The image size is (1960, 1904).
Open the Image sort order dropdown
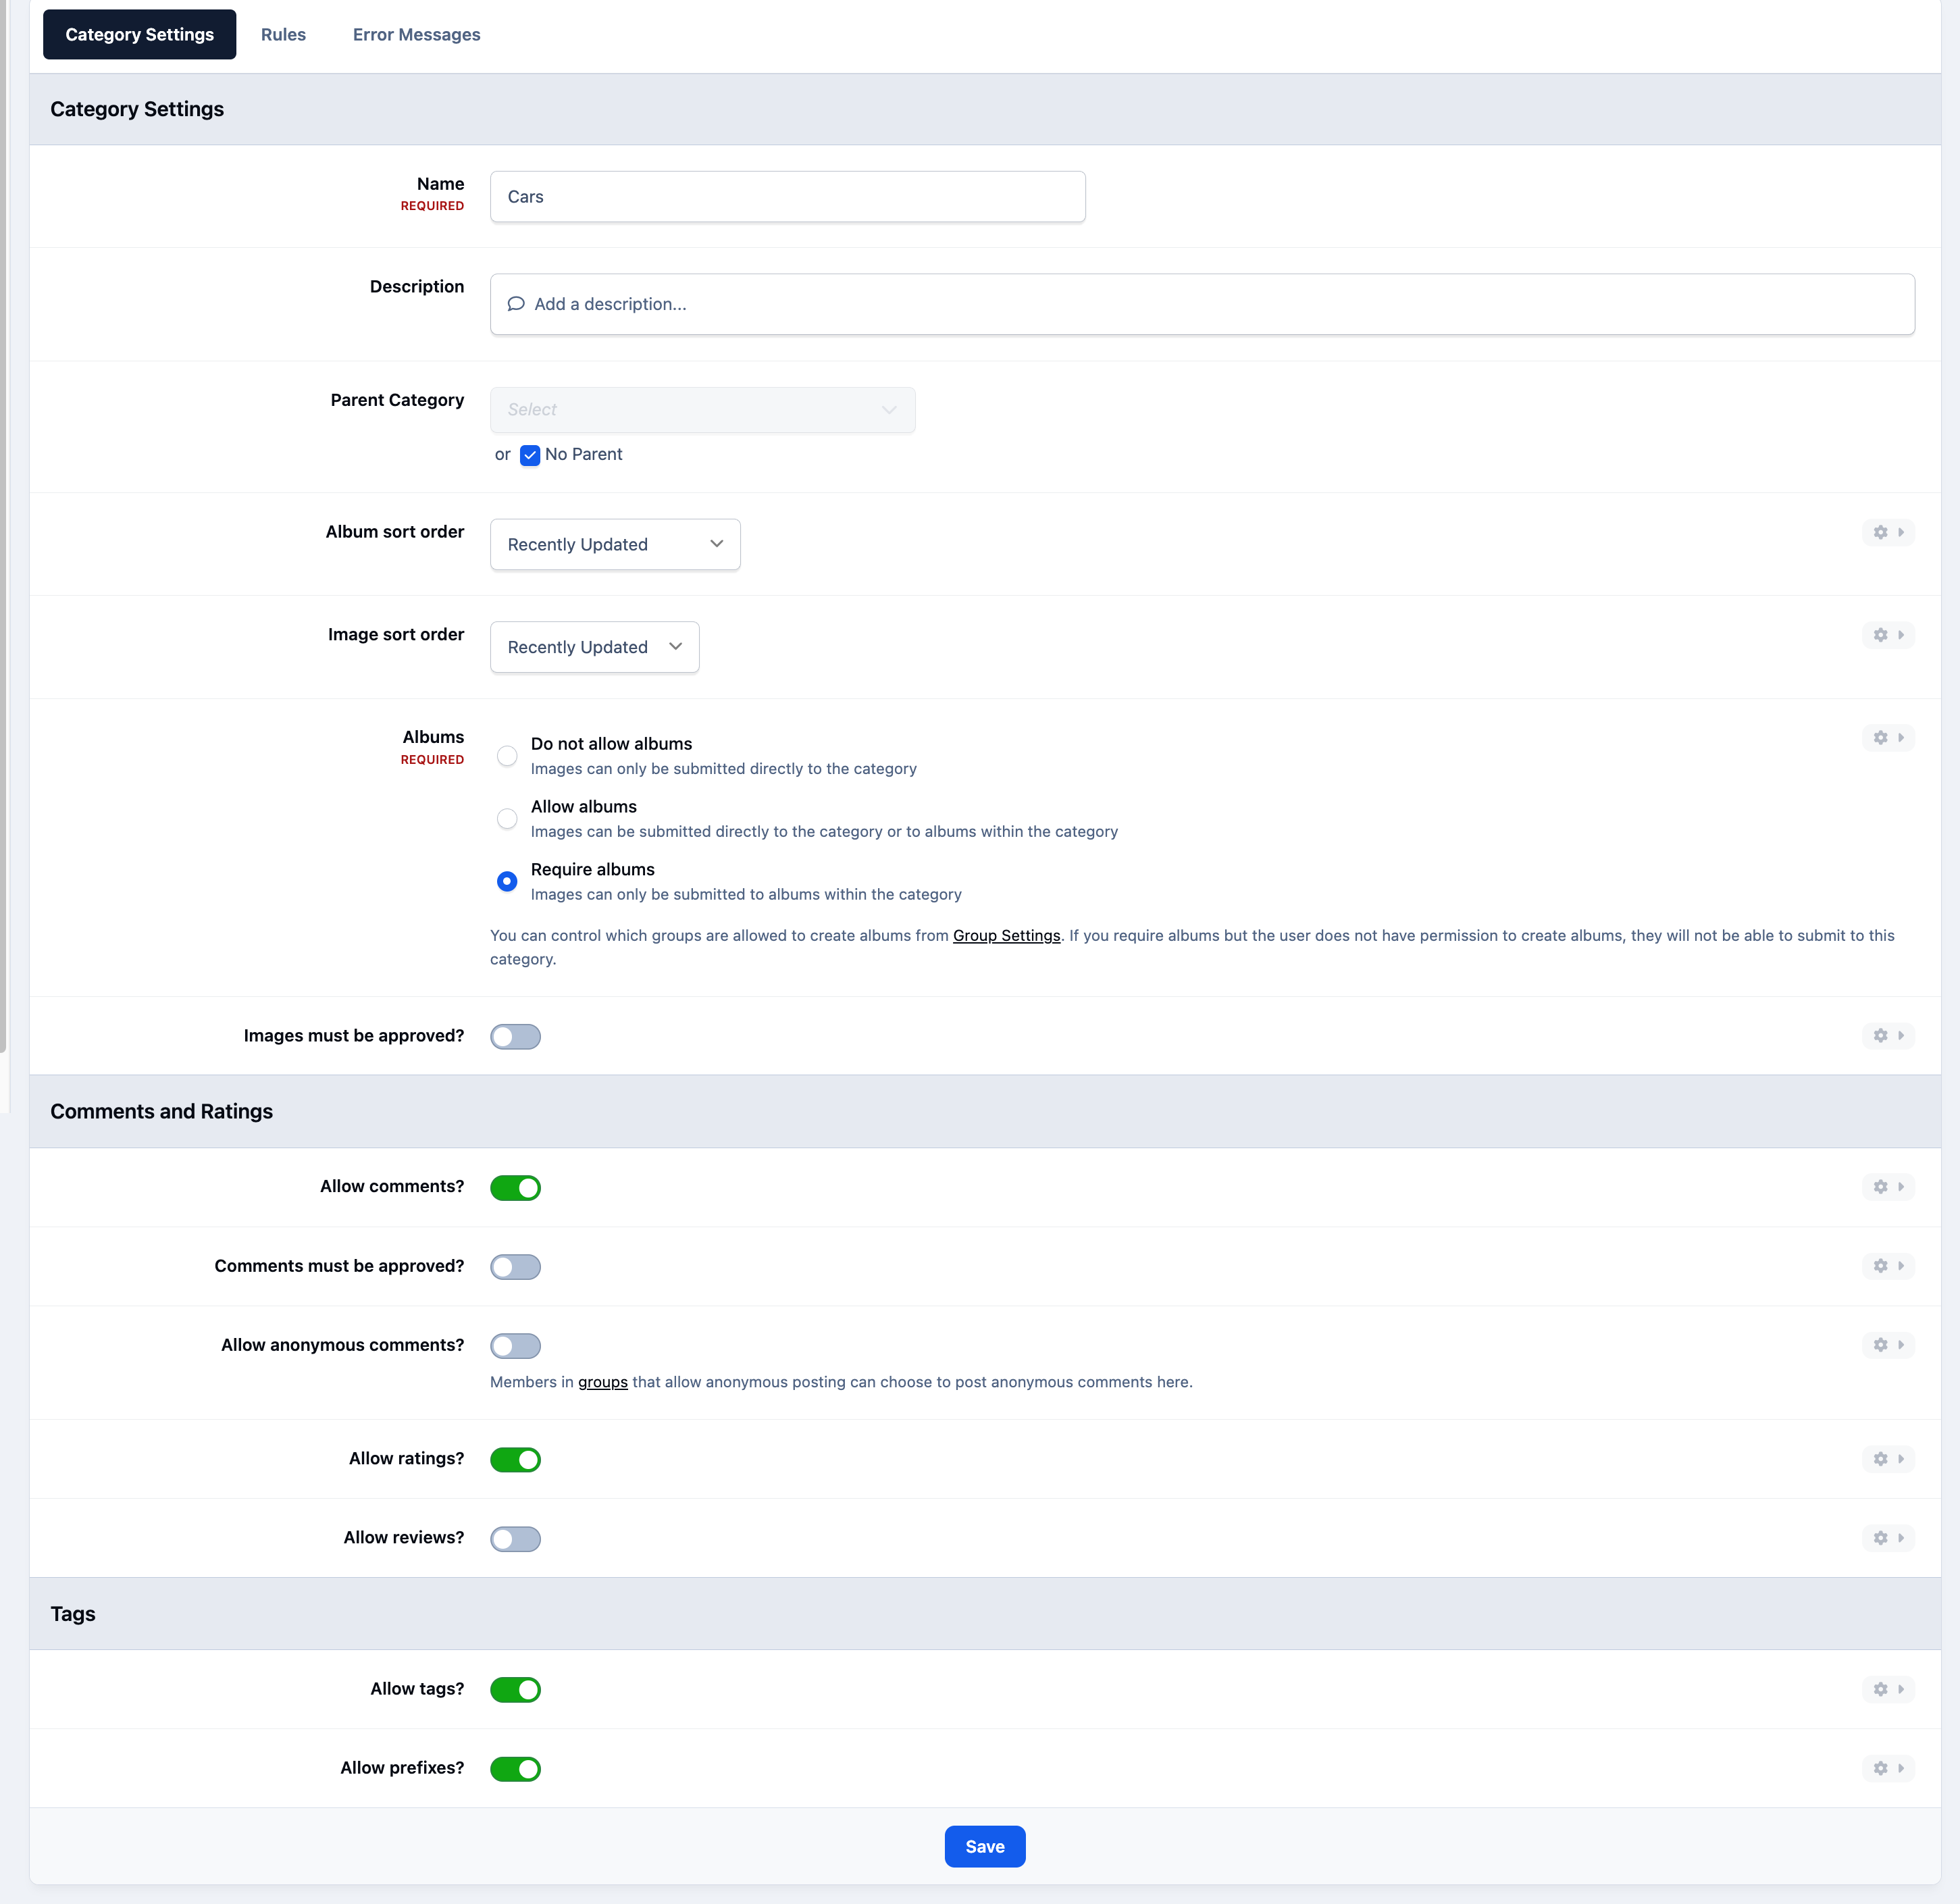point(594,648)
